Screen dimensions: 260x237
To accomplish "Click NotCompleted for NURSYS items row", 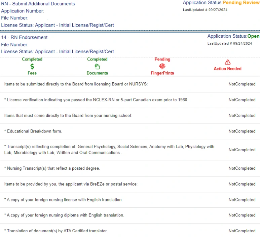I will (242, 84).
